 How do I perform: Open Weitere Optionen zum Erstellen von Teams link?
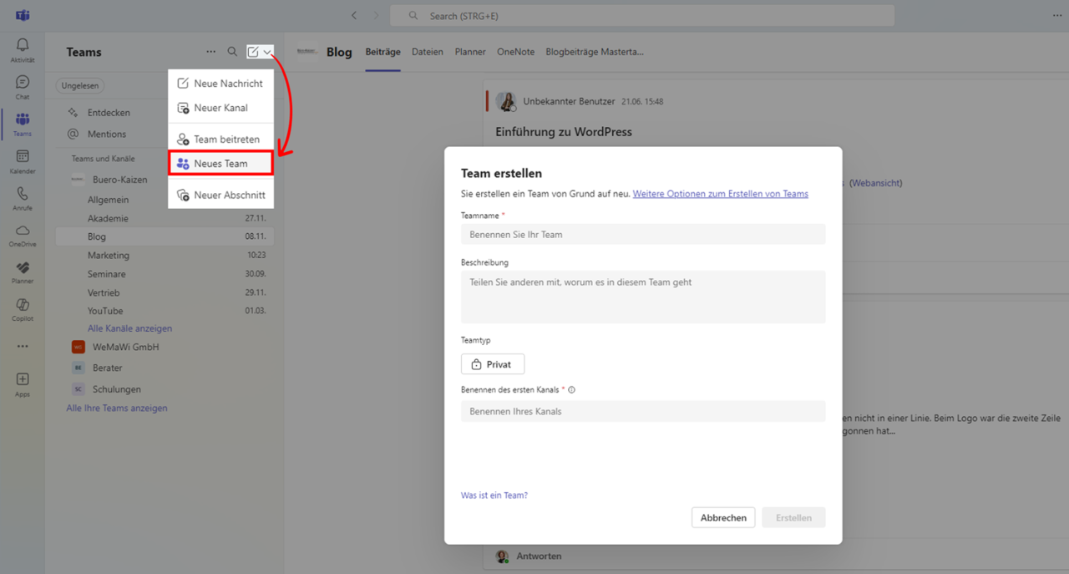tap(720, 194)
